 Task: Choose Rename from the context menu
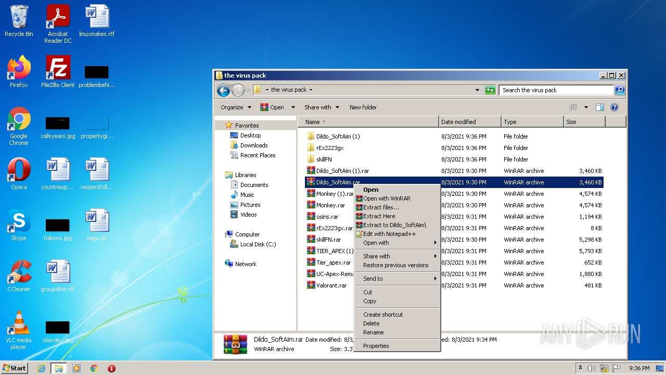[x=398, y=332]
